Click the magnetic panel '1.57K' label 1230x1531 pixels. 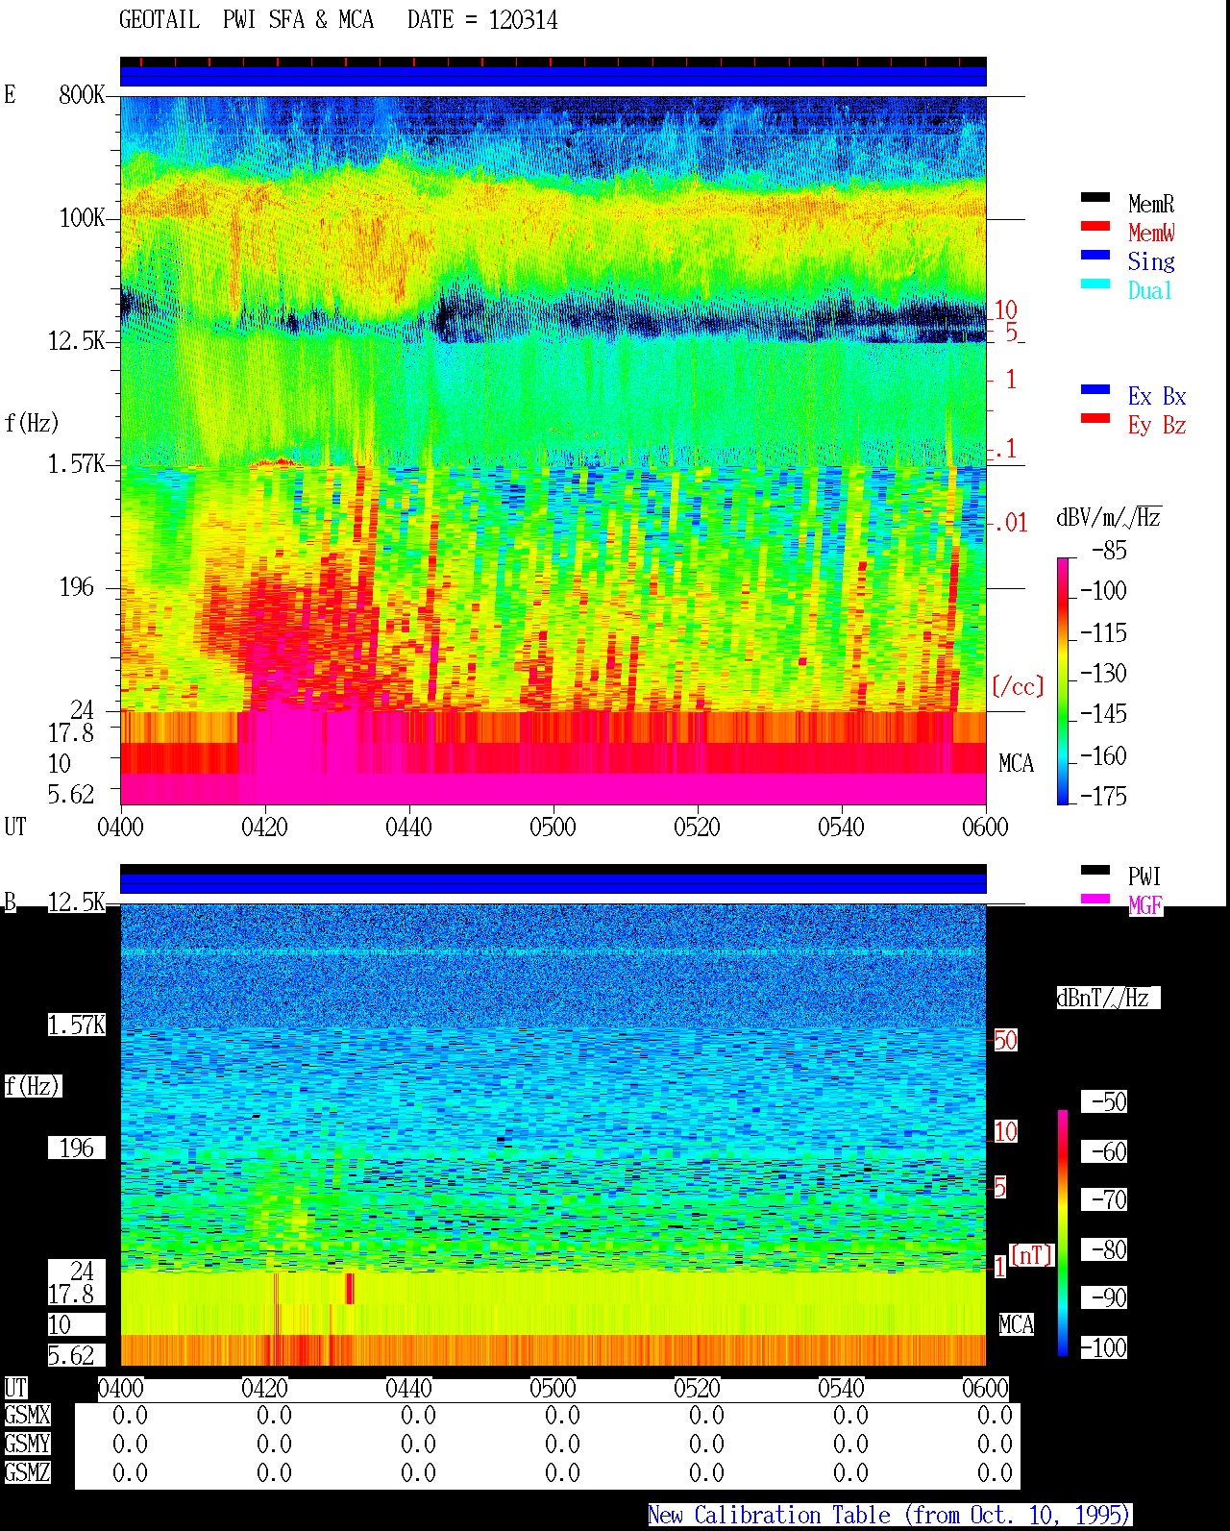(x=76, y=1025)
